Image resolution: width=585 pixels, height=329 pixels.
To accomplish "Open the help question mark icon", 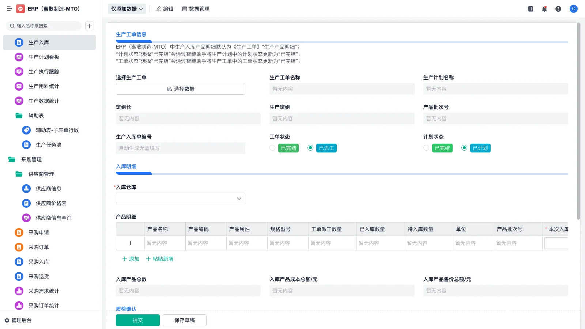I will 558,9.
